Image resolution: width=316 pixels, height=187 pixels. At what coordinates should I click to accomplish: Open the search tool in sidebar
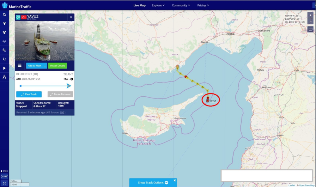coord(4,15)
